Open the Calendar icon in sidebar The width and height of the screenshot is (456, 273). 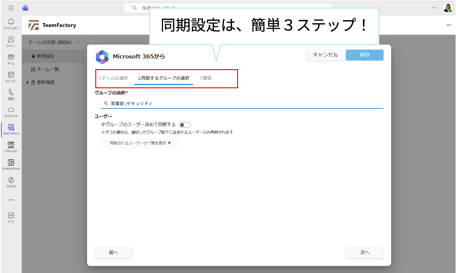click(x=11, y=76)
